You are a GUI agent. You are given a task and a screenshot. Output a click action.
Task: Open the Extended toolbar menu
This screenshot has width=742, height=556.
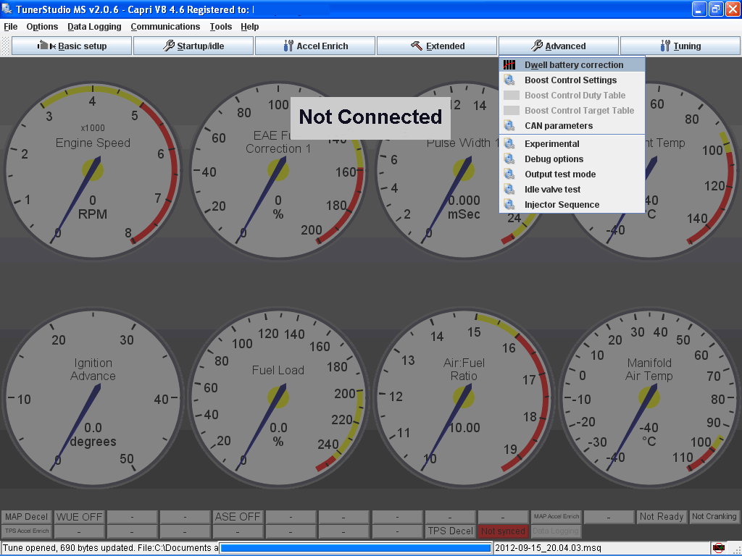click(437, 46)
